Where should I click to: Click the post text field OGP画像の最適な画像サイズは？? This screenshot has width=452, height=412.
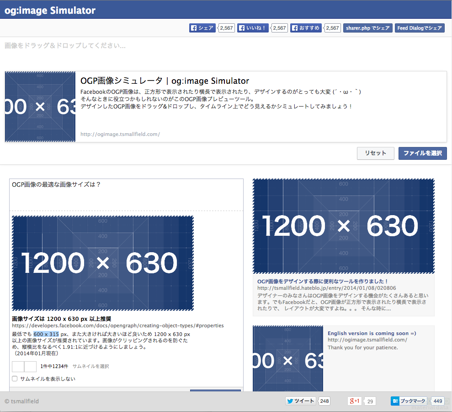[x=126, y=195]
